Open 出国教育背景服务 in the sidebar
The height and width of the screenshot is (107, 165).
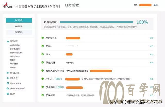click(16, 53)
